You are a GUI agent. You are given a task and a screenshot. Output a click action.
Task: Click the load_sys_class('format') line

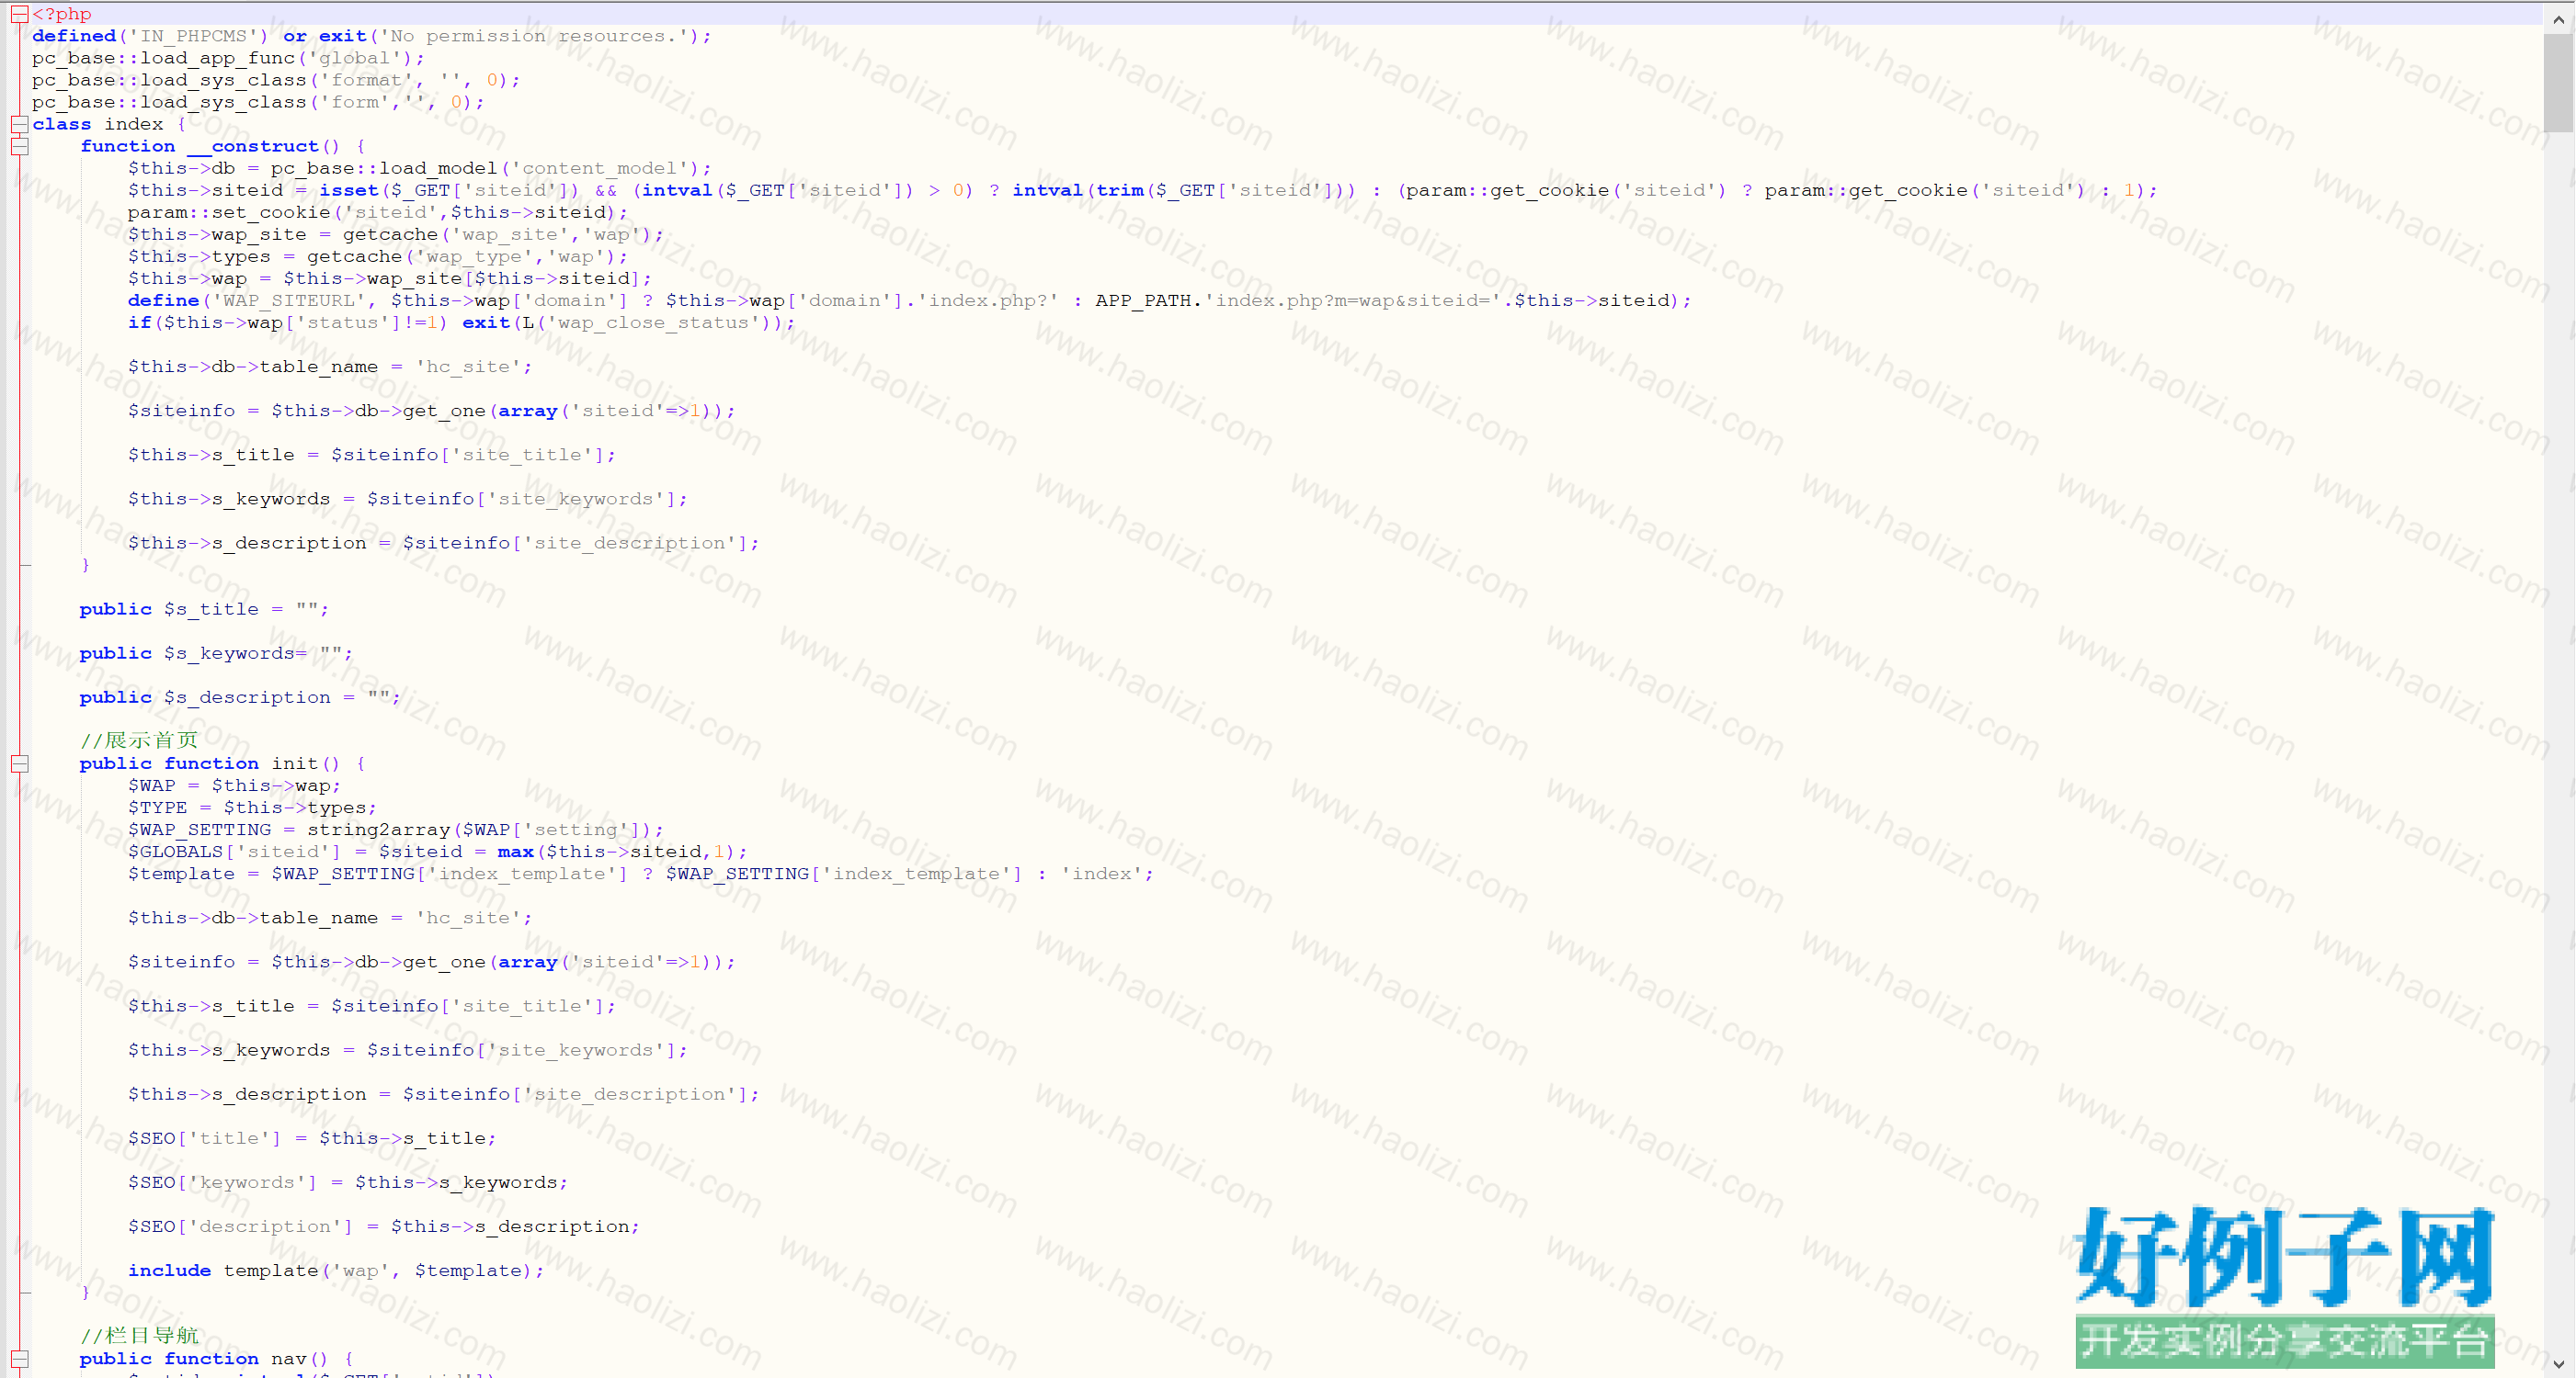click(276, 80)
